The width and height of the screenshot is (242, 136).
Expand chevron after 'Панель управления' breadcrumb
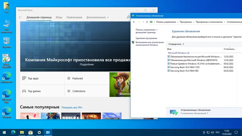[x=178, y=22]
